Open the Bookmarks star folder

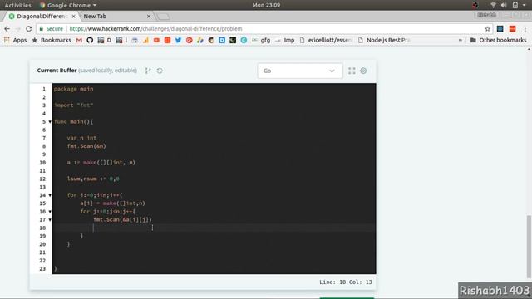pyautogui.click(x=52, y=40)
